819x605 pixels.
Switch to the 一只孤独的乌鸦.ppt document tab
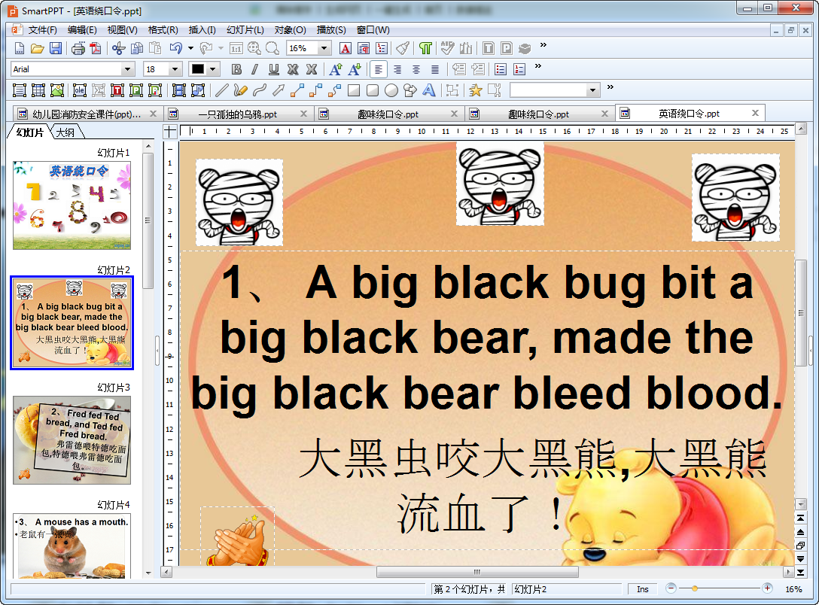pos(238,114)
